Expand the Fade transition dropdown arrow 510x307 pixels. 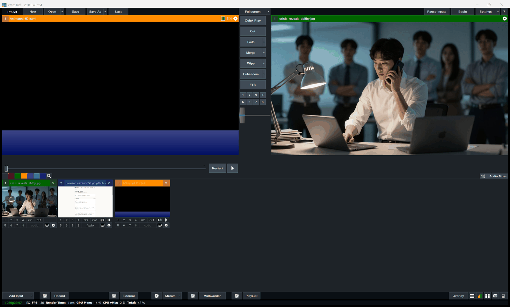[x=264, y=42]
